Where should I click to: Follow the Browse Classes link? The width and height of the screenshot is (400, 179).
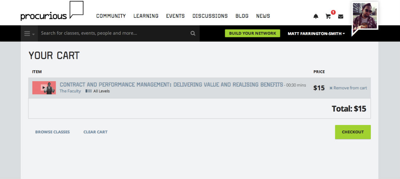point(52,132)
